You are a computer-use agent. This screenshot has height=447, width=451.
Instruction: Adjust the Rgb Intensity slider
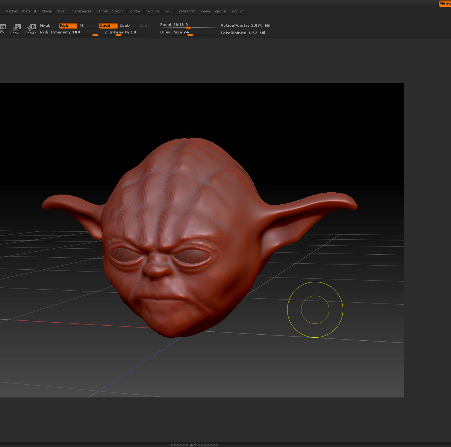click(x=69, y=33)
